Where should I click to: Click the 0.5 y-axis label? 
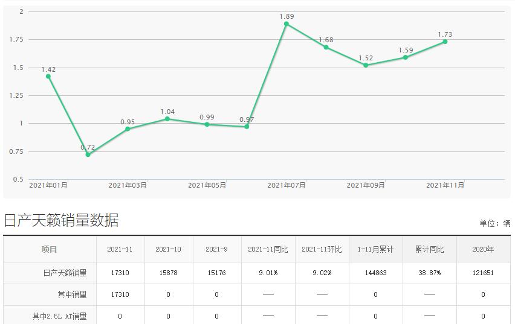tap(18, 179)
